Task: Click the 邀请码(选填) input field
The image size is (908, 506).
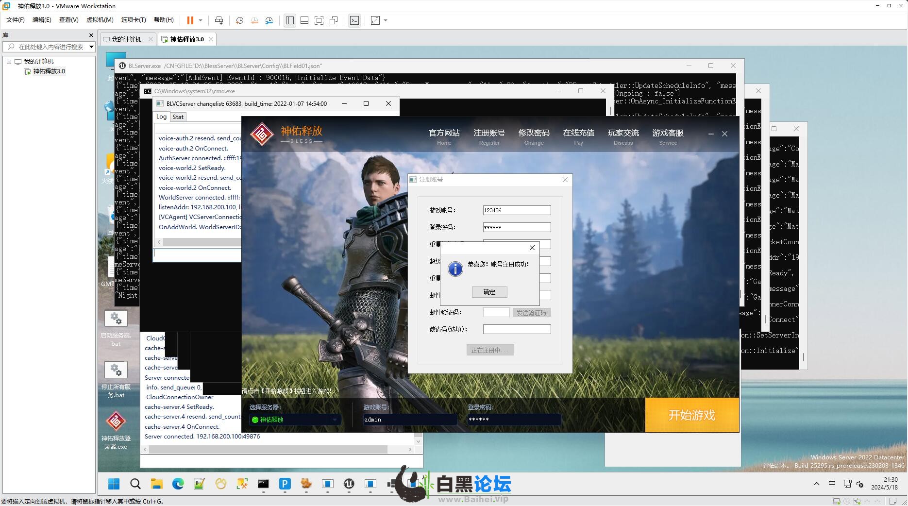Action: pyautogui.click(x=517, y=329)
